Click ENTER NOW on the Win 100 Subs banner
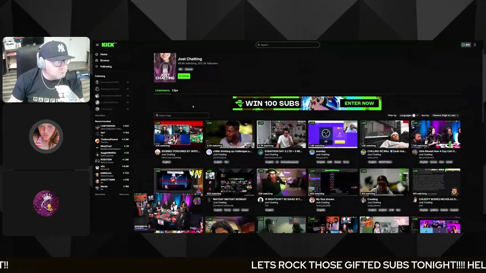486x273 pixels. [359, 103]
